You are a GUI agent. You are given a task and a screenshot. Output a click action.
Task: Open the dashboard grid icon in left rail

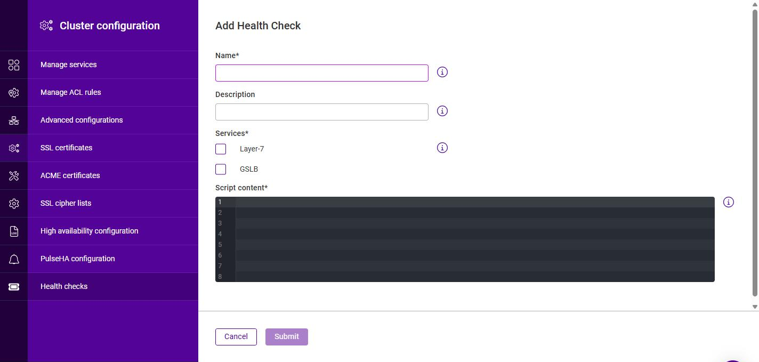[x=14, y=65]
